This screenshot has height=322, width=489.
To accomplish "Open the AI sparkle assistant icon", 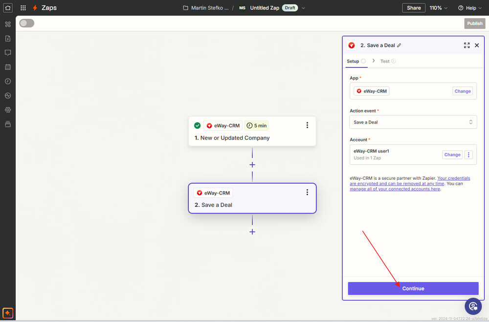I will (x=8, y=313).
